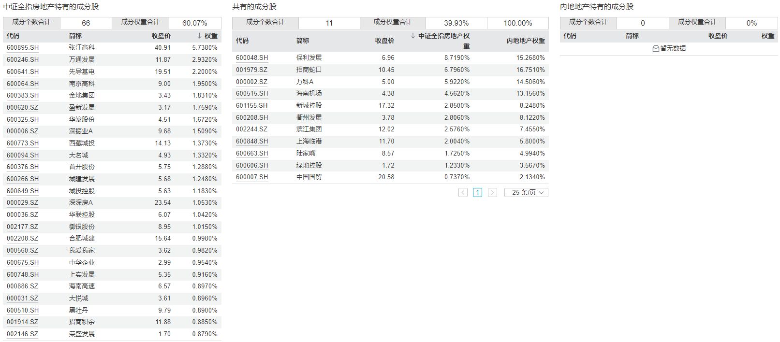
Task: Open shared stock code 002244.SZ link
Action: [x=251, y=129]
